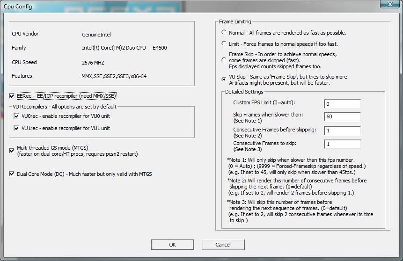Screen dimensions: 403x261
Task: Choose the Limit frame limiting option
Action: [x=224, y=43]
